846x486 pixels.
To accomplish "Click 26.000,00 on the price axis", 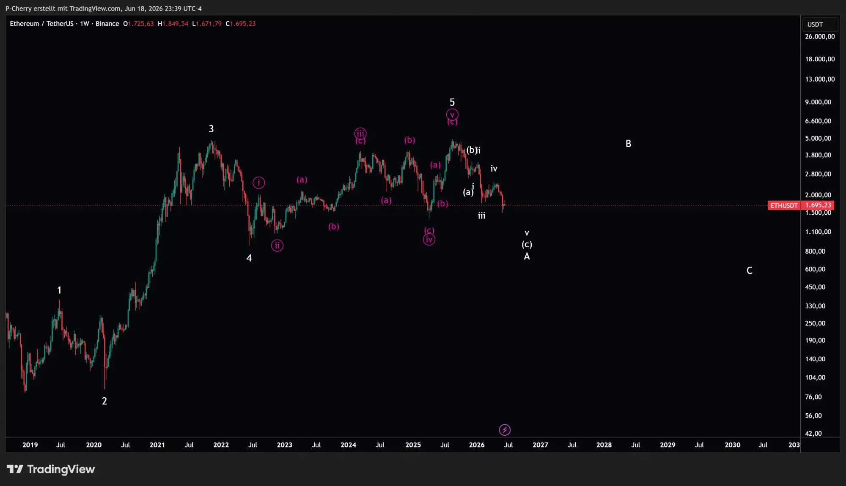I will 820,36.
